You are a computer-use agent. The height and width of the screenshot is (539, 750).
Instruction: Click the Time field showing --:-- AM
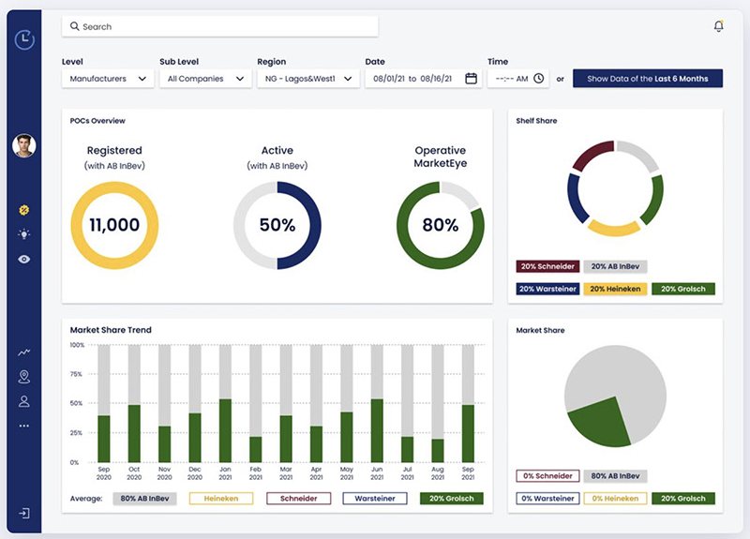[518, 79]
